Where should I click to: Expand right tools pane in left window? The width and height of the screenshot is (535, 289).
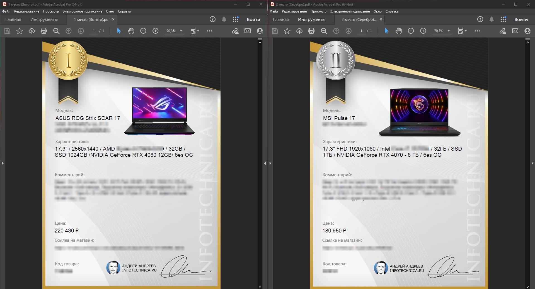tap(265, 163)
